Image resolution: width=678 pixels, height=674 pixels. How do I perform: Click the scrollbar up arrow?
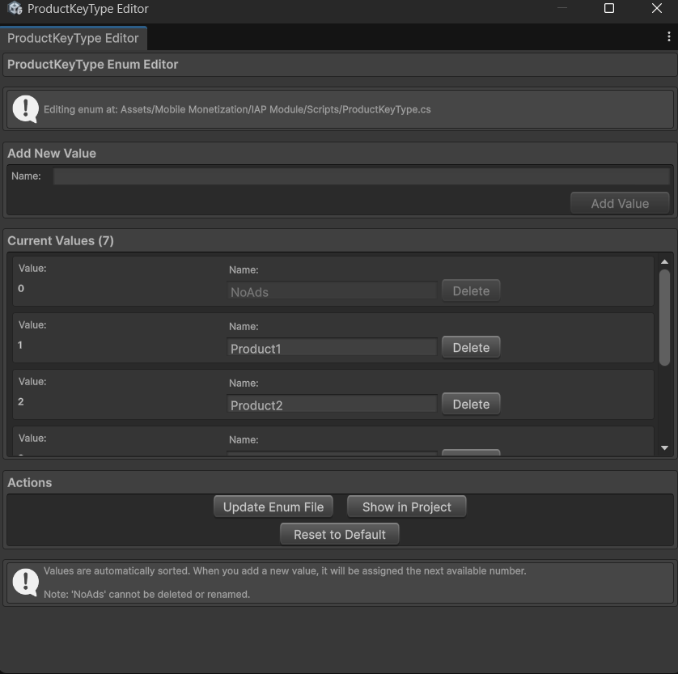pos(665,261)
